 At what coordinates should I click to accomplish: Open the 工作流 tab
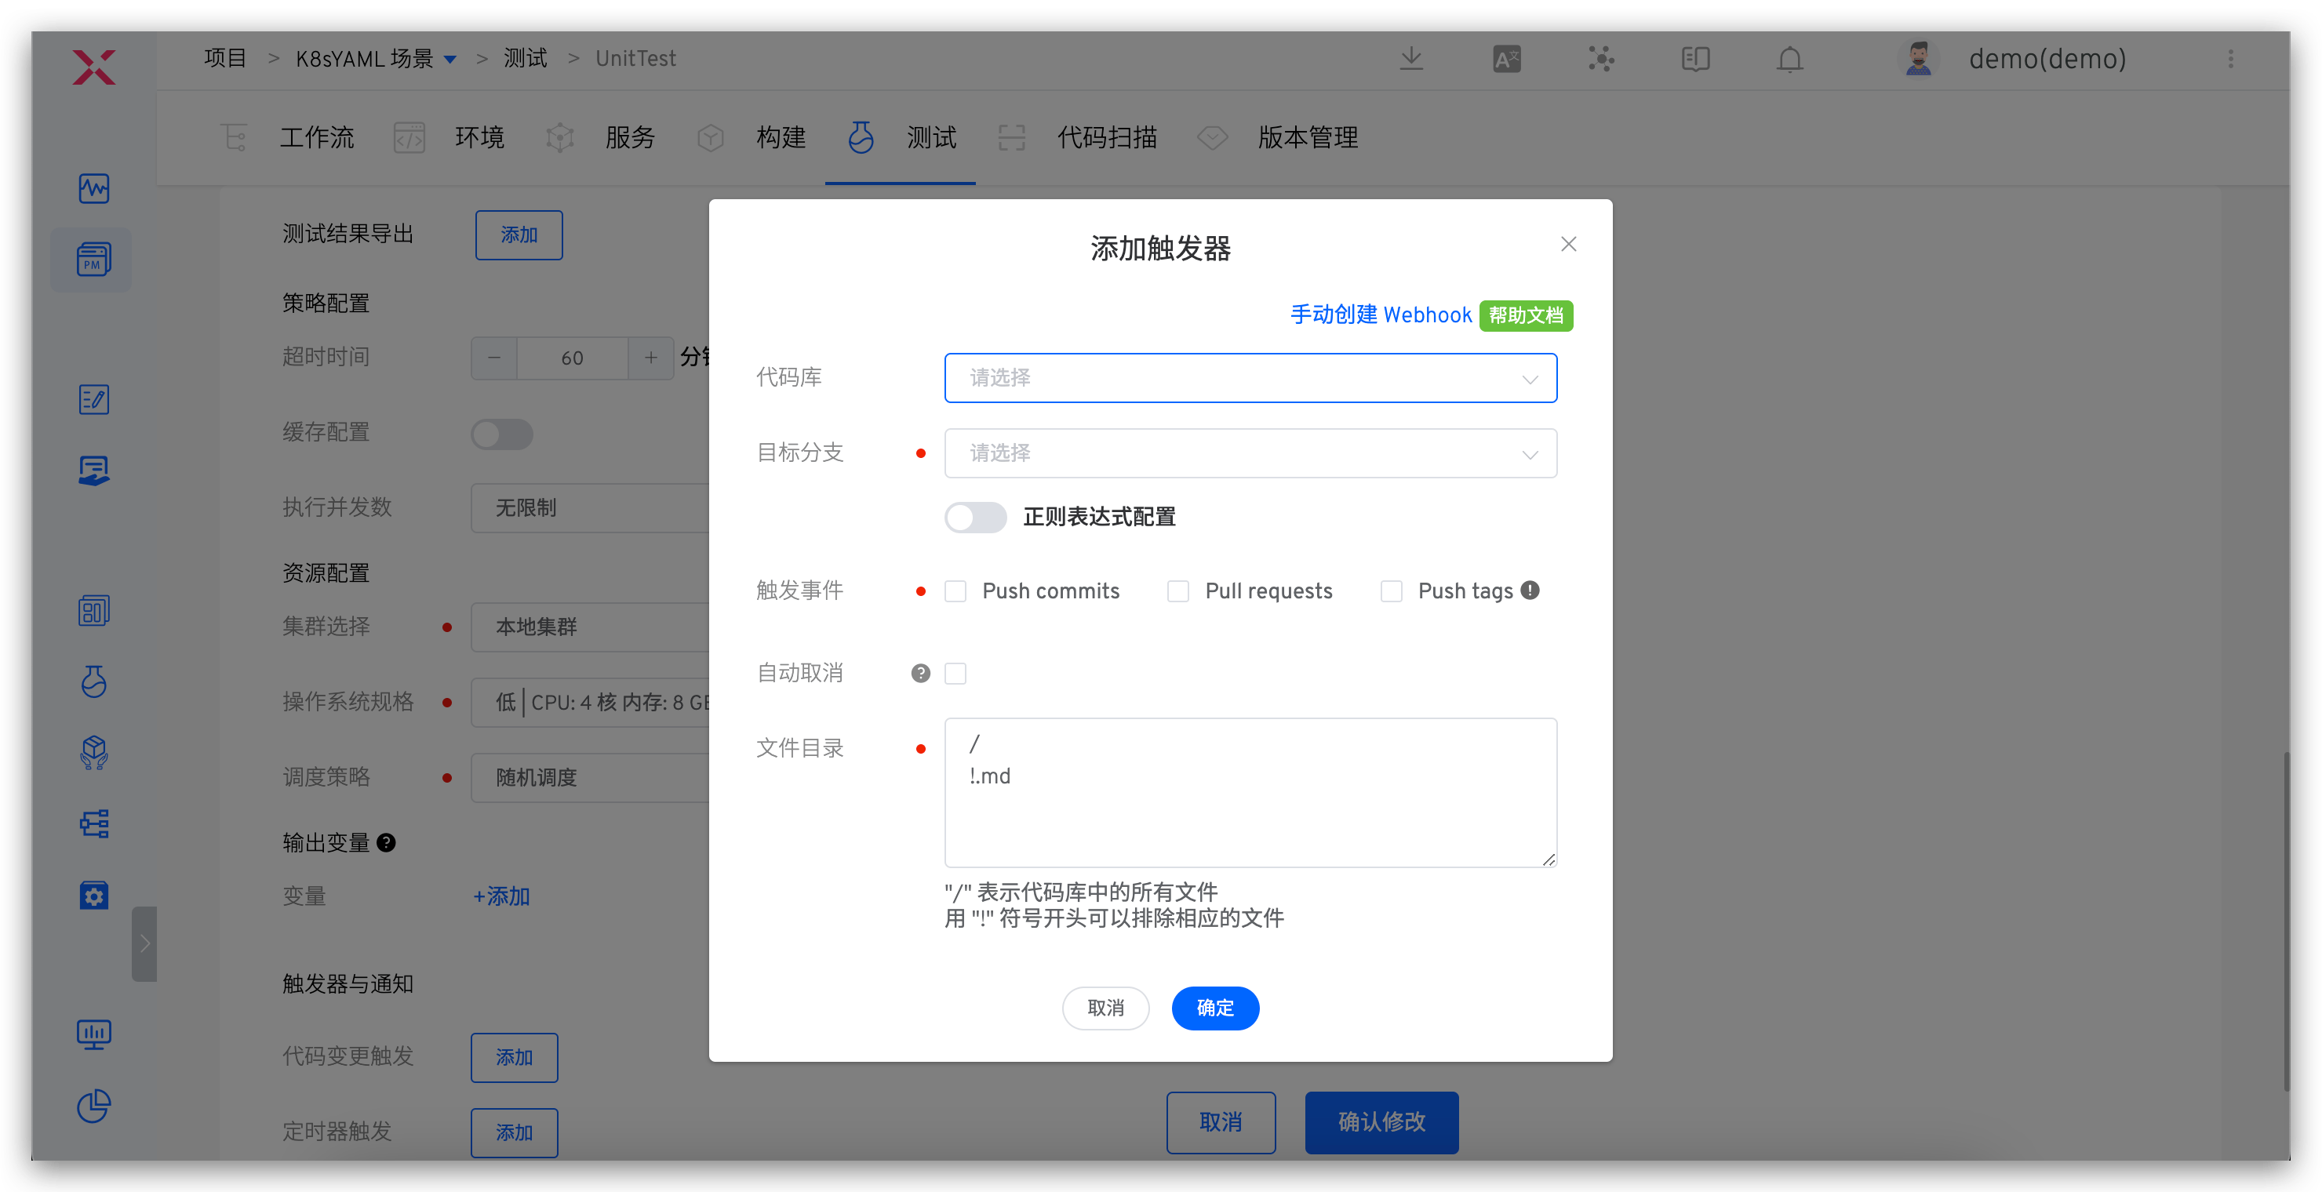[x=316, y=137]
